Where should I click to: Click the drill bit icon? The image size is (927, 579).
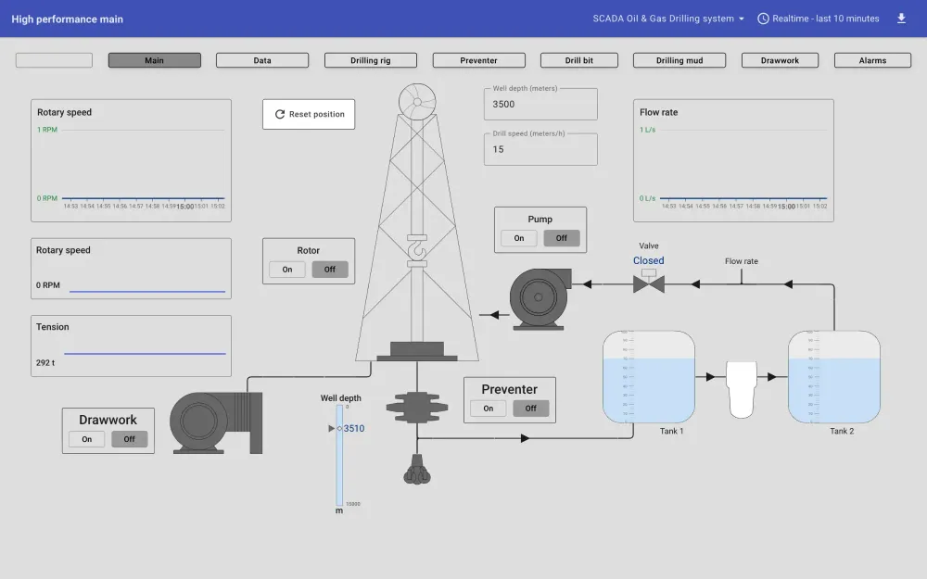pyautogui.click(x=417, y=470)
